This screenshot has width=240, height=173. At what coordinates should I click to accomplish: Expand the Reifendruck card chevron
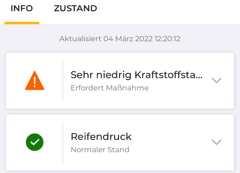(216, 142)
